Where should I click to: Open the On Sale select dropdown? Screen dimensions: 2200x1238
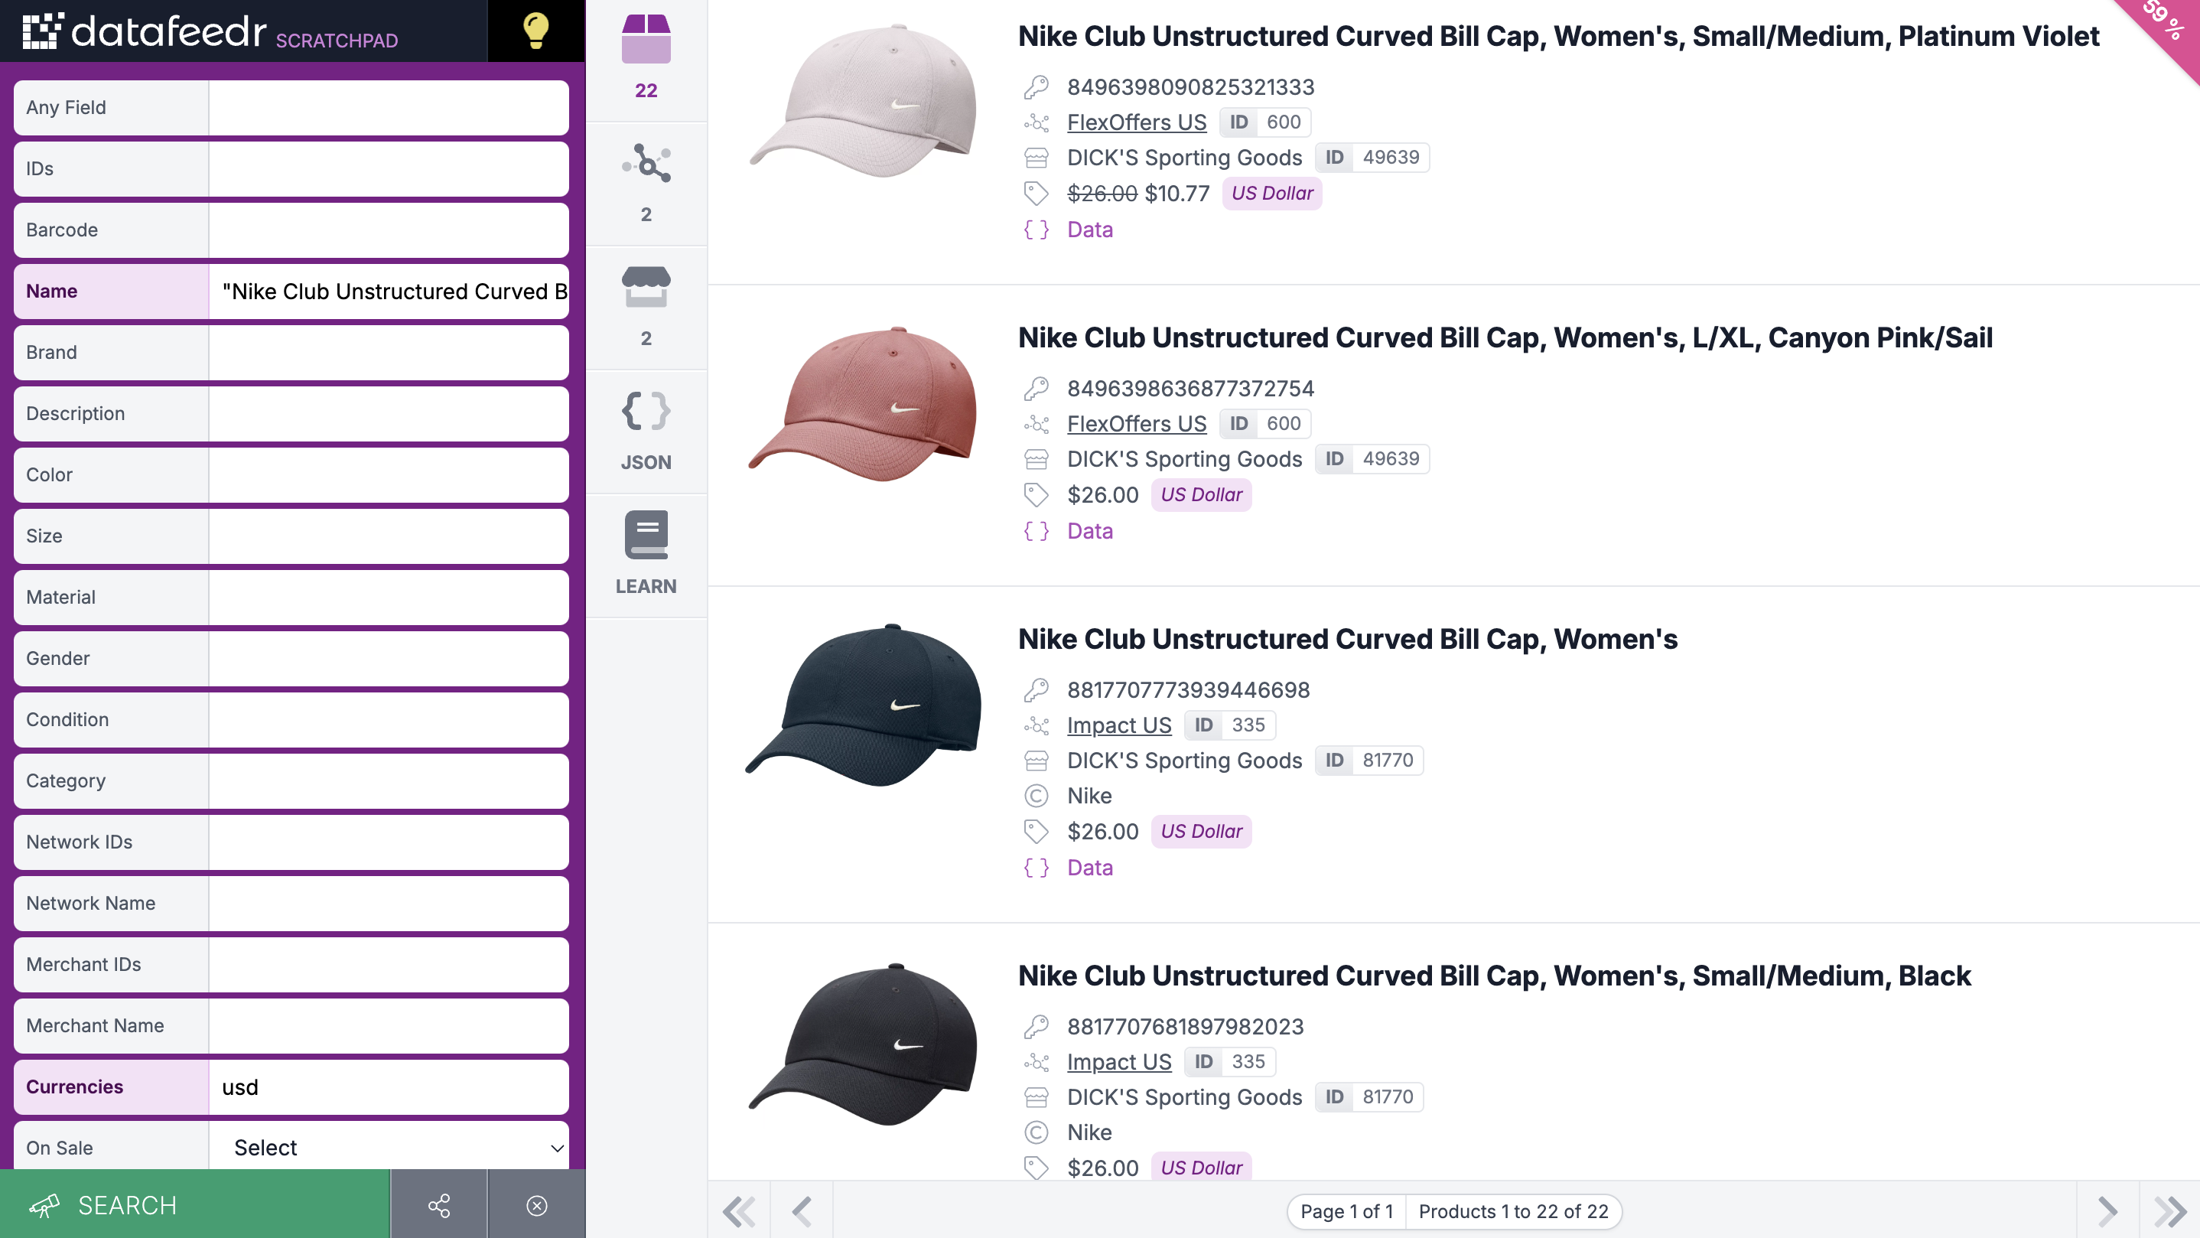tap(389, 1147)
